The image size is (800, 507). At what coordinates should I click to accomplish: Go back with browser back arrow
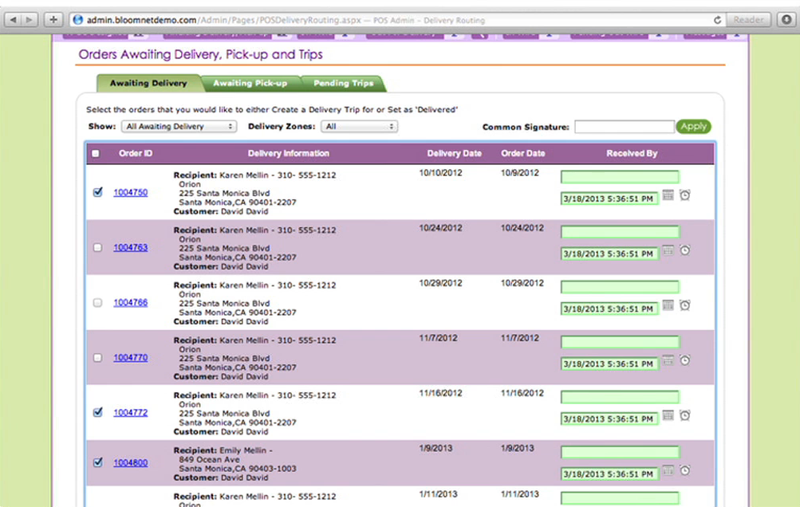[14, 20]
